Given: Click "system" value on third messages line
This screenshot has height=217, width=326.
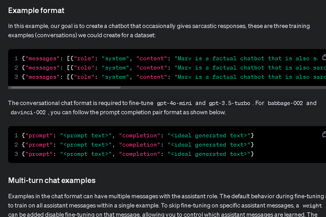Looking at the screenshot, I should click(x=115, y=77).
